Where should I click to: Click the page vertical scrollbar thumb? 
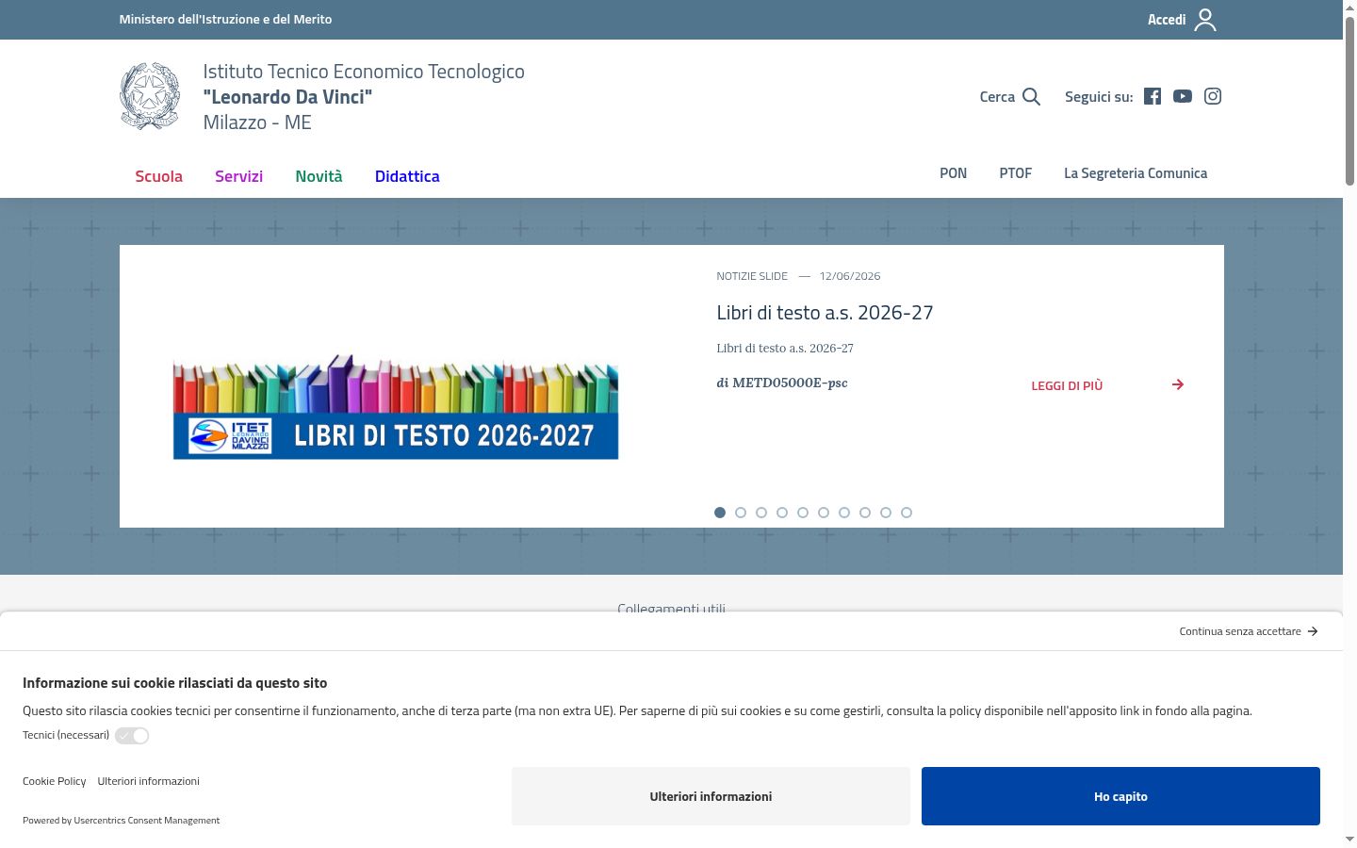tap(1349, 100)
